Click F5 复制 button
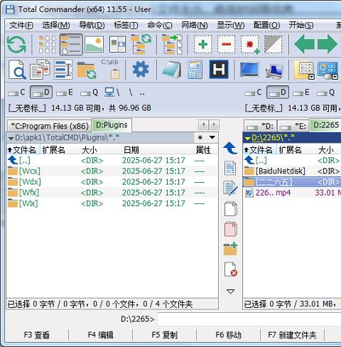This screenshot has width=341, height=347. coord(165,335)
